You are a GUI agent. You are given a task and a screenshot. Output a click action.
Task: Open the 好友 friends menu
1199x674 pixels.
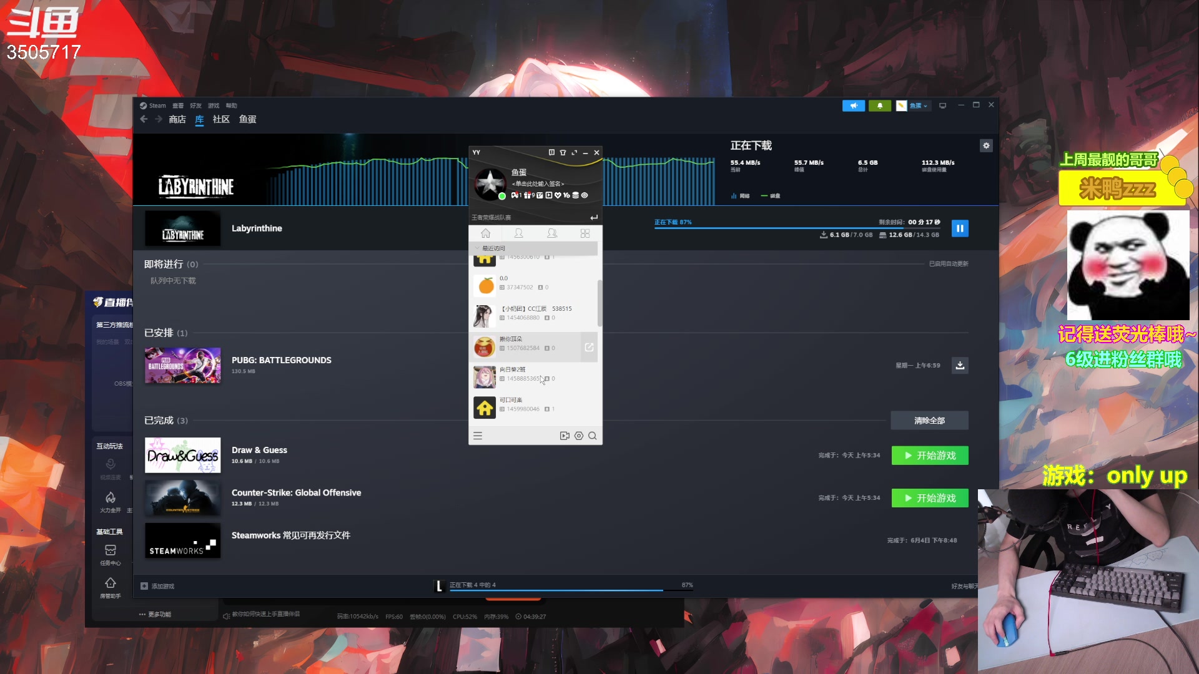pyautogui.click(x=195, y=105)
